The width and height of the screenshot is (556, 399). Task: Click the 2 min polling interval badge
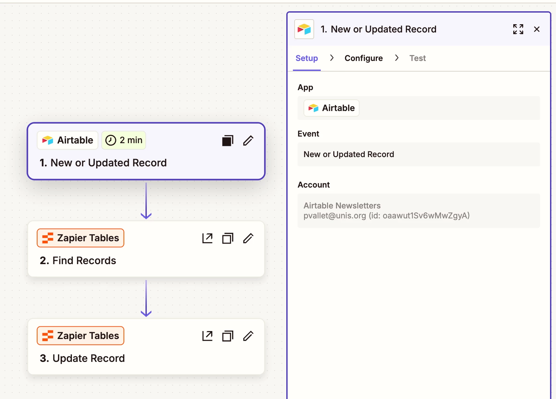pyautogui.click(x=124, y=140)
